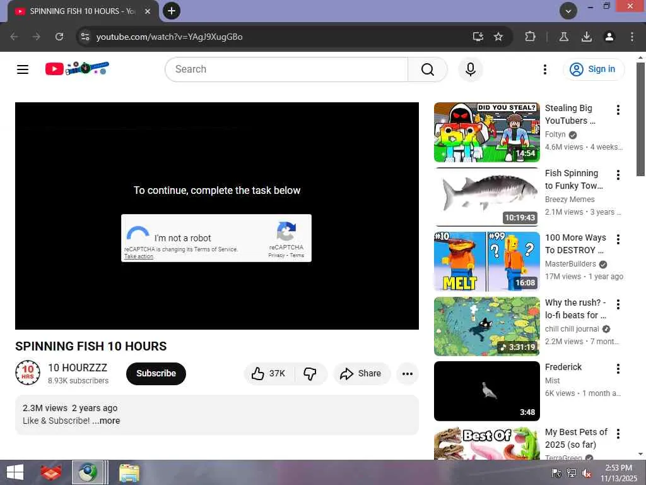
Task: Open a new browser tab with plus button
Action: [172, 11]
